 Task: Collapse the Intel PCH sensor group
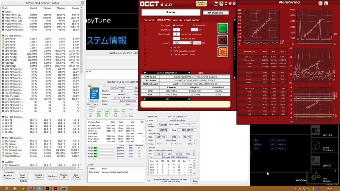click(3, 162)
